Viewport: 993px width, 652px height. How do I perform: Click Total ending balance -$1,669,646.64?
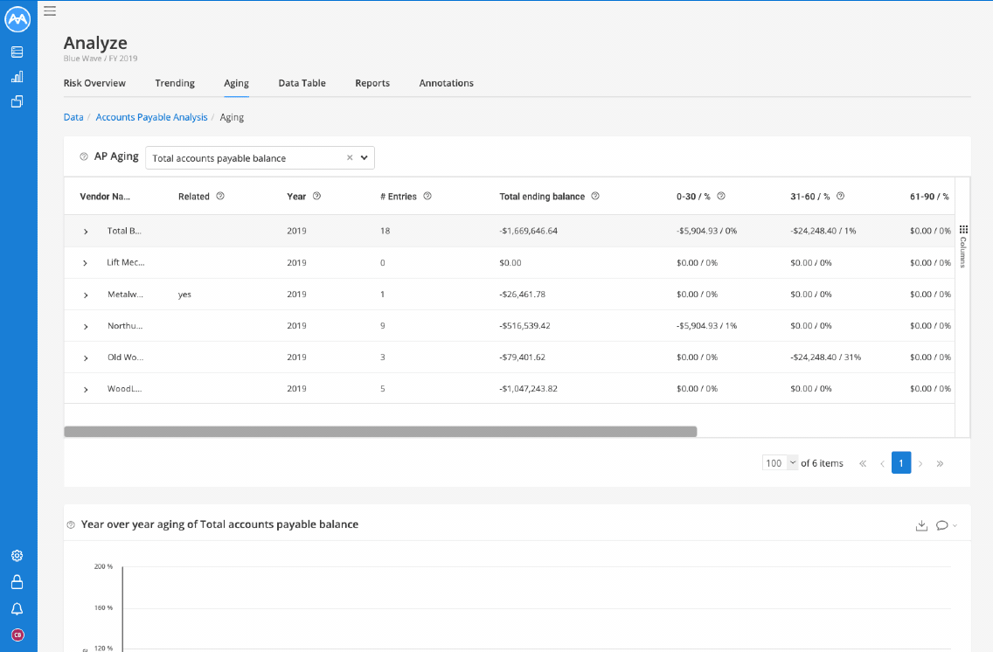(528, 231)
